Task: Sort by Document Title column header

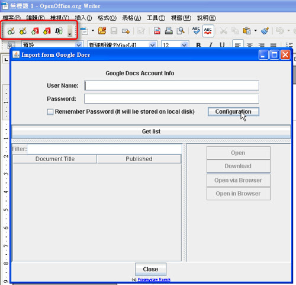Action: 55,159
